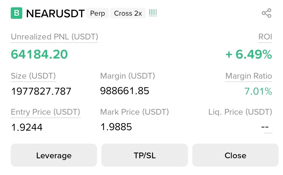
Task: Tap the green ADL indicator bars
Action: click(153, 13)
